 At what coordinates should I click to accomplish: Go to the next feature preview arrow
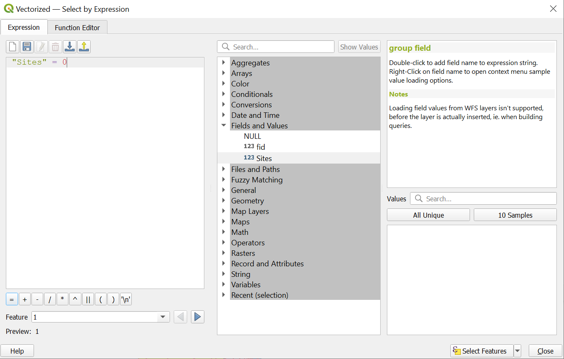coord(197,317)
